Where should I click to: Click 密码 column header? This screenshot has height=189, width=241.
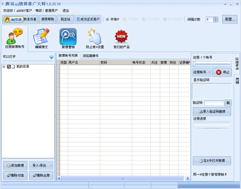[x=116, y=62]
